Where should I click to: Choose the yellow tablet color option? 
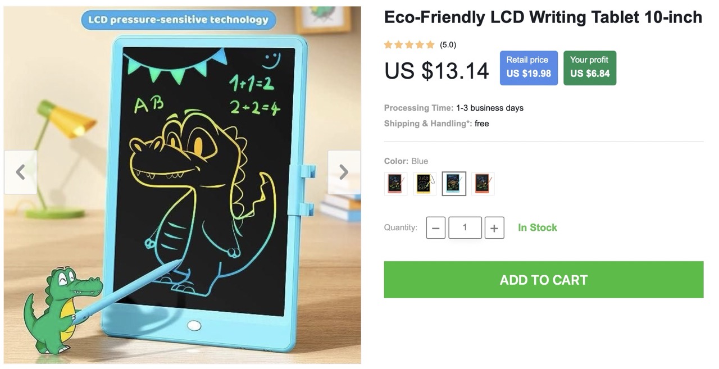pyautogui.click(x=425, y=184)
